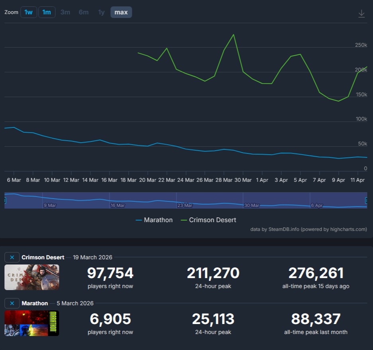Click the navigator at 9 Mar
Image resolution: width=373 pixels, height=350 pixels.
tap(50, 205)
